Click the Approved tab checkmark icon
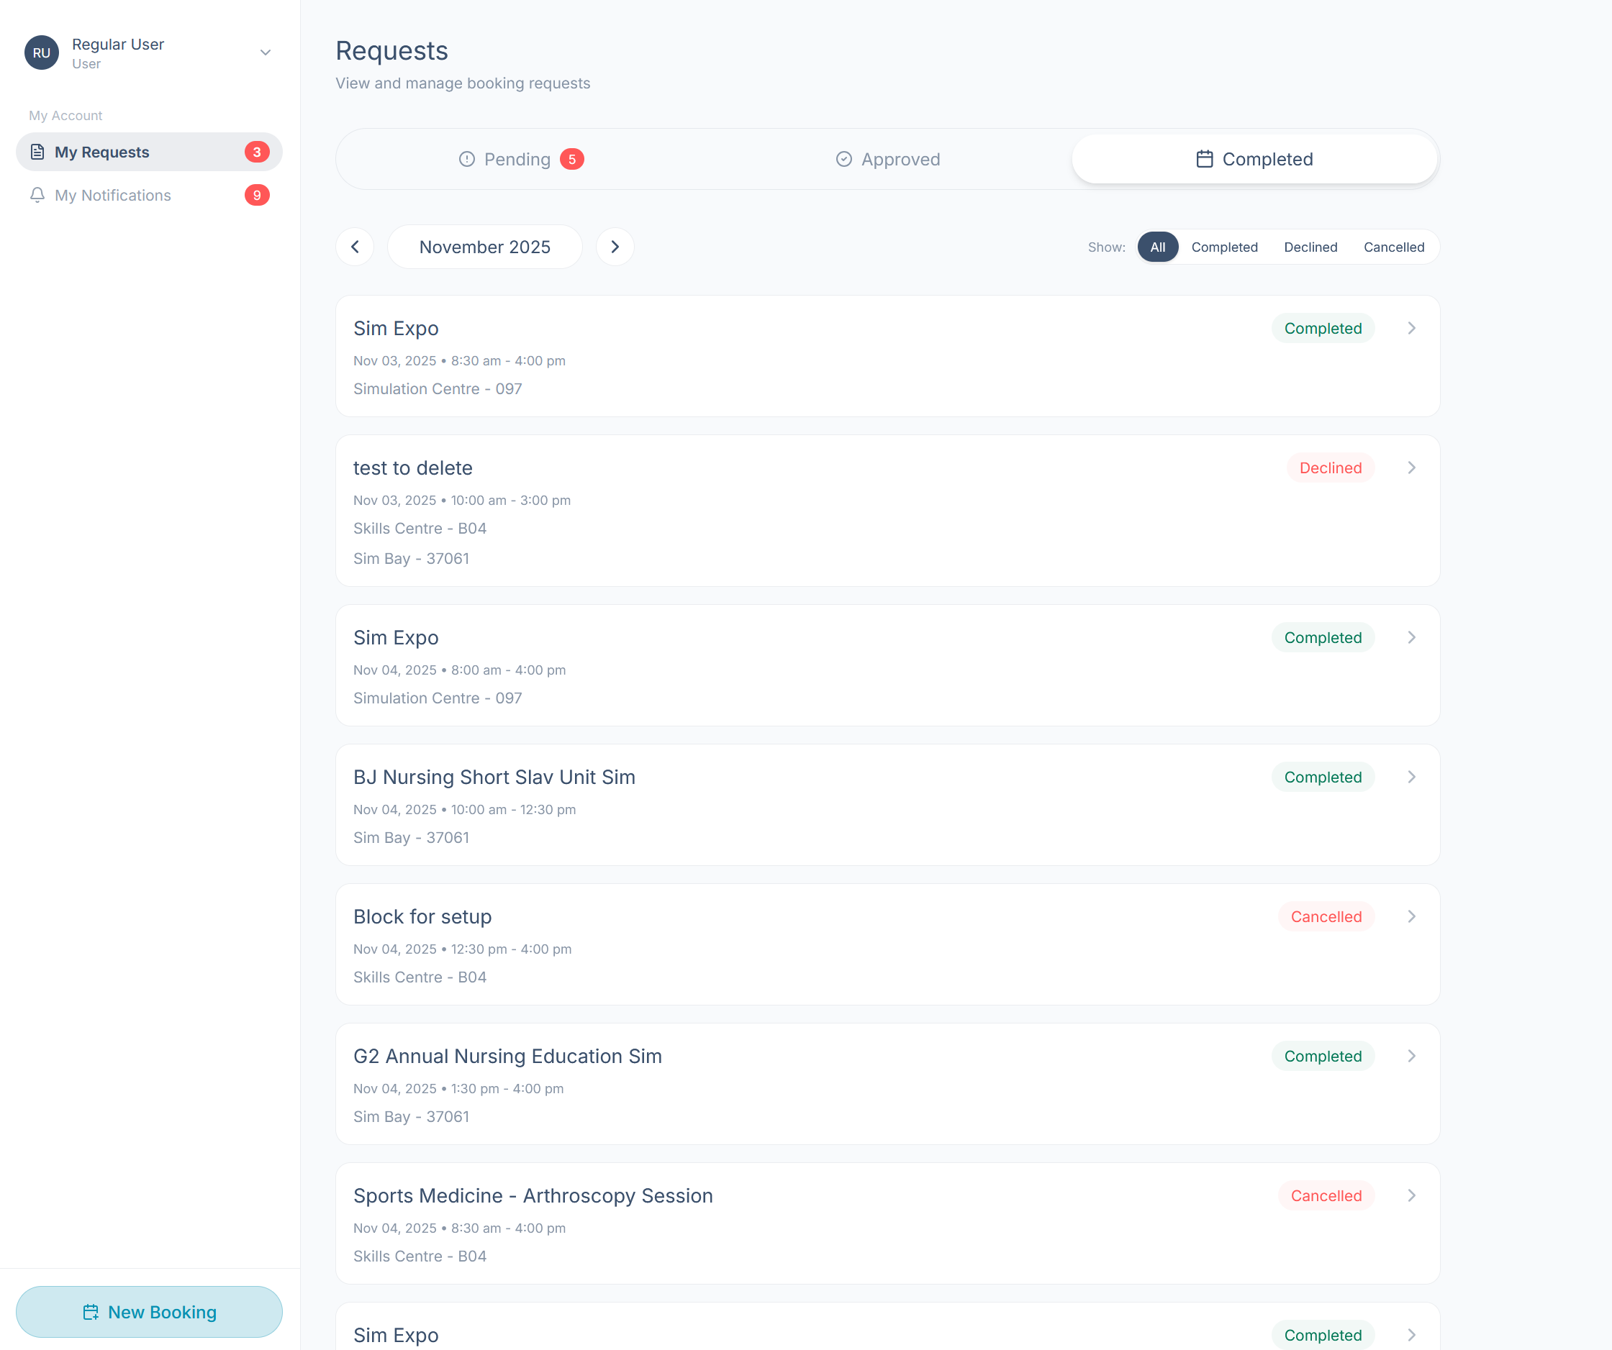This screenshot has height=1350, width=1612. click(843, 159)
